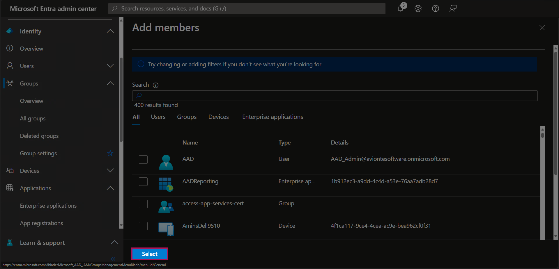Click the help question mark icon
The height and width of the screenshot is (269, 559).
click(435, 8)
